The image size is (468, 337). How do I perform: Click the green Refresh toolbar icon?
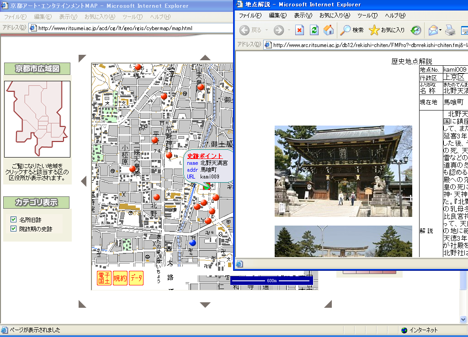314,30
